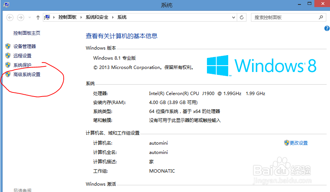Viewport: 330px width, 192px height.
Task: Maximize the 系统 window
Action: pos(309,4)
